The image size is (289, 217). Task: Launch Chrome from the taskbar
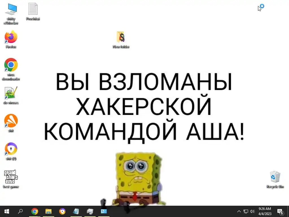pyautogui.click(x=35, y=211)
